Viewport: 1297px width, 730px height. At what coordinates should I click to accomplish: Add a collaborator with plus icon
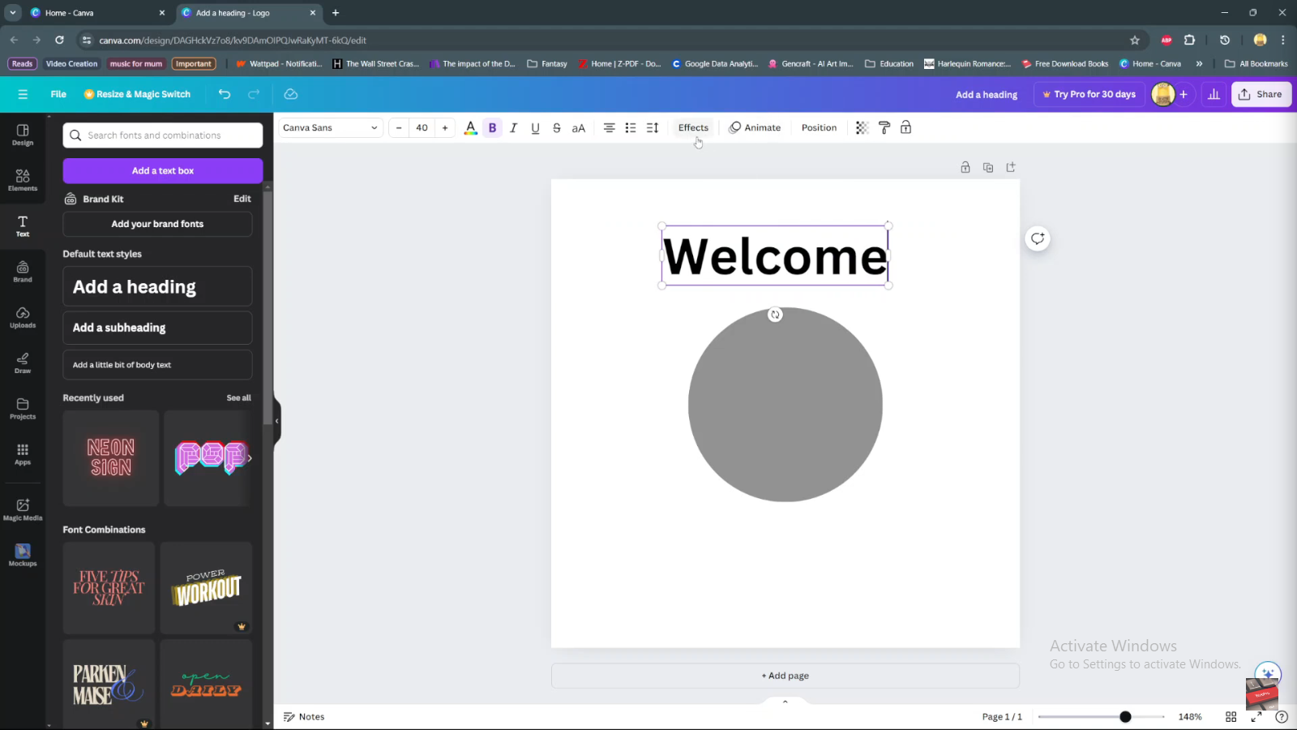click(1184, 94)
